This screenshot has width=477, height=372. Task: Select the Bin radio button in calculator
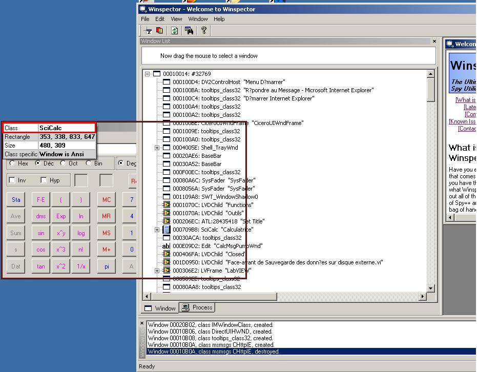[89, 163]
